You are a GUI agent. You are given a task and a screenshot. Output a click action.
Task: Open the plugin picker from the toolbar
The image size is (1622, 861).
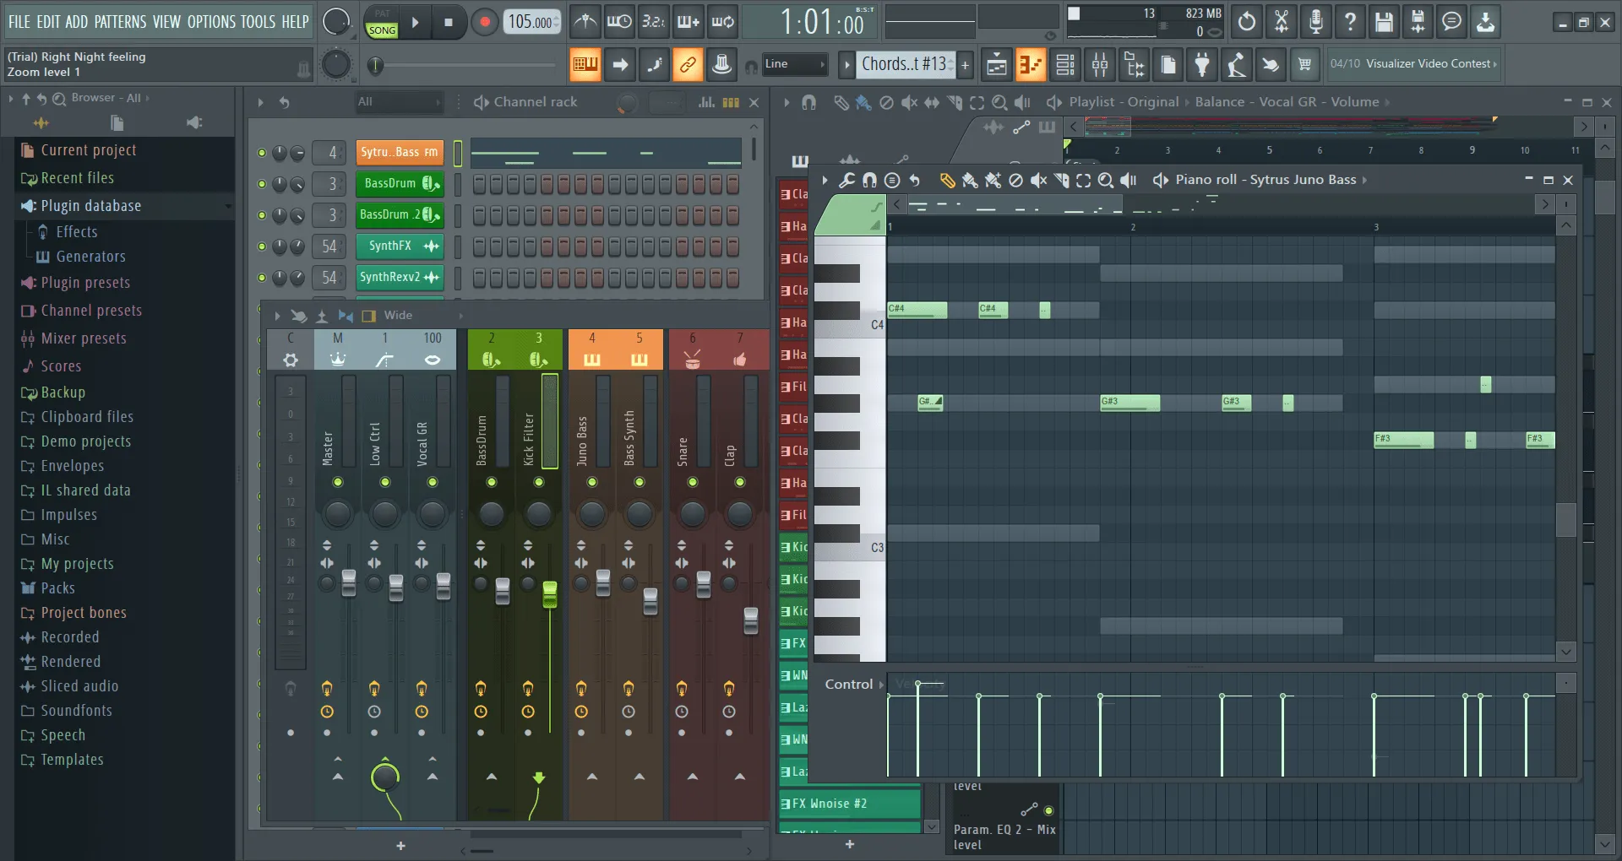click(1202, 64)
